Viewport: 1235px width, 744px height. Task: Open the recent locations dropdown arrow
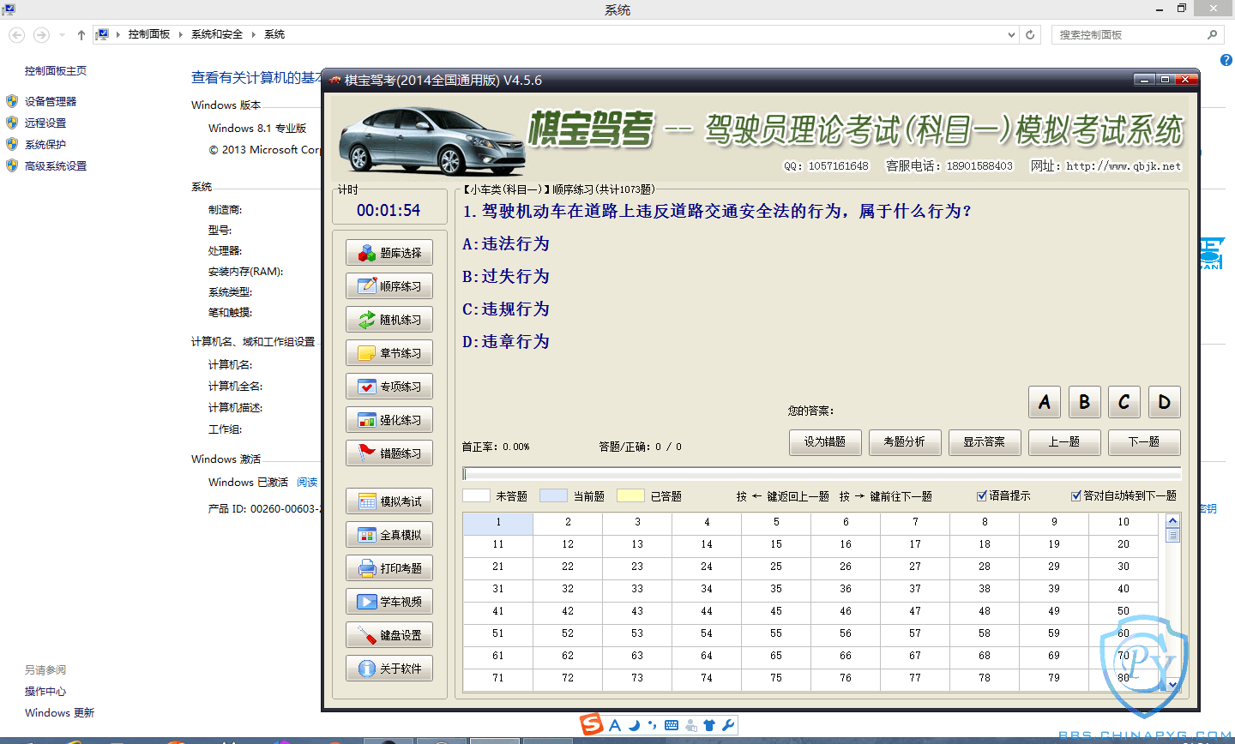[x=62, y=35]
